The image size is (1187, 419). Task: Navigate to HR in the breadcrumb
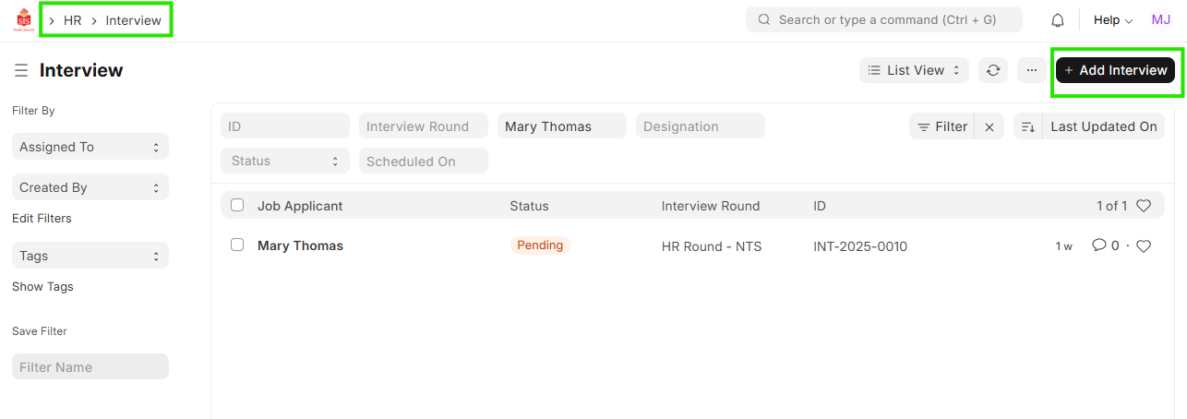click(72, 20)
